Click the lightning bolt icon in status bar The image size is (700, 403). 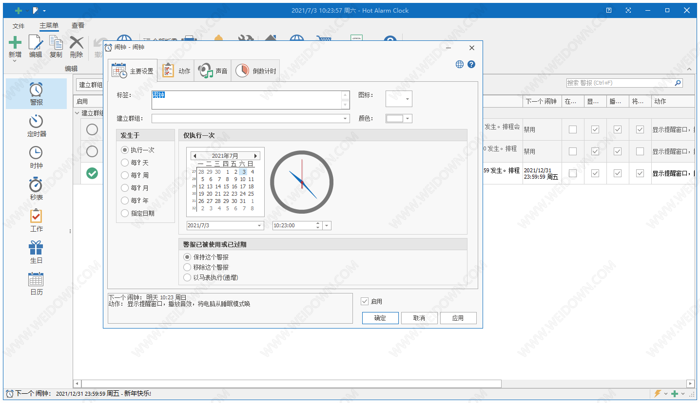tap(658, 393)
